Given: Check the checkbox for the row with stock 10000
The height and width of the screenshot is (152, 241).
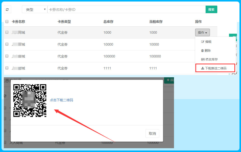Looking at the screenshot, I should [x=7, y=44].
